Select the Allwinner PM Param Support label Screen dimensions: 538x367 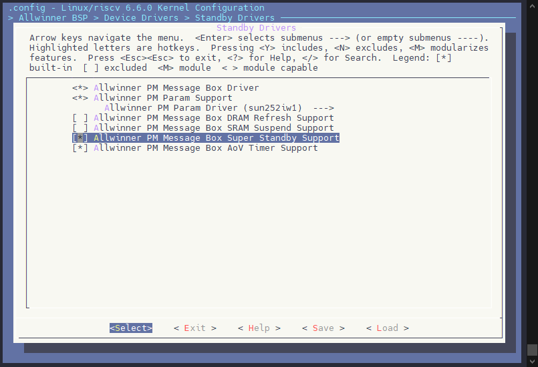162,98
